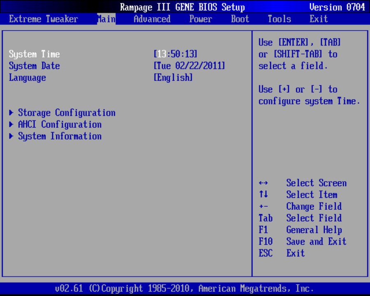Click the 'Save and Exit' legend text
Image resolution: width=370 pixels, height=296 pixels.
317,241
